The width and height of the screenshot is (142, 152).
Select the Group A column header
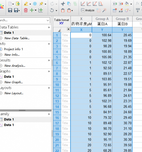[102, 19]
